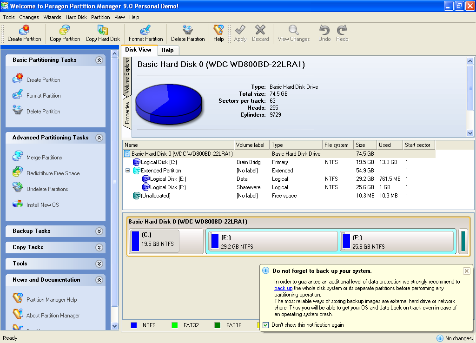Close the backup reminder notification
The image size is (476, 343).
pos(467,271)
